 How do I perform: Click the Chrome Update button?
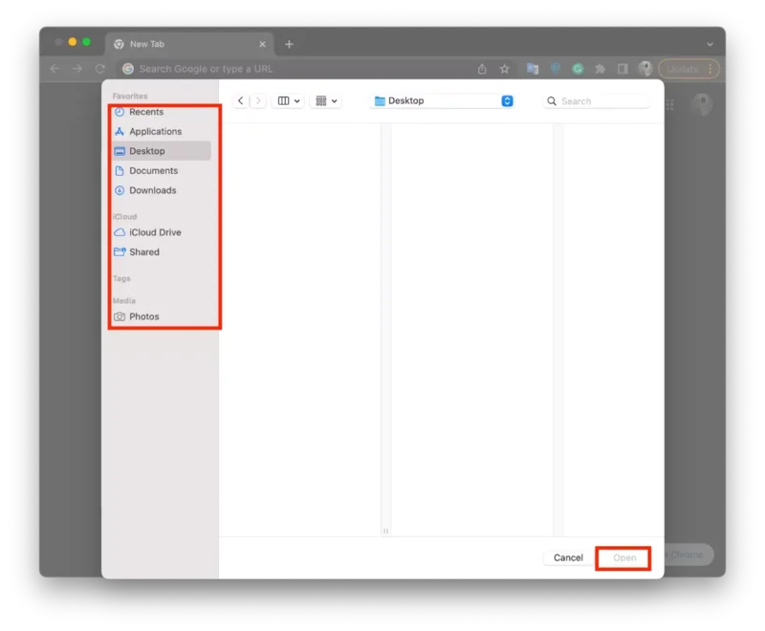tap(688, 69)
